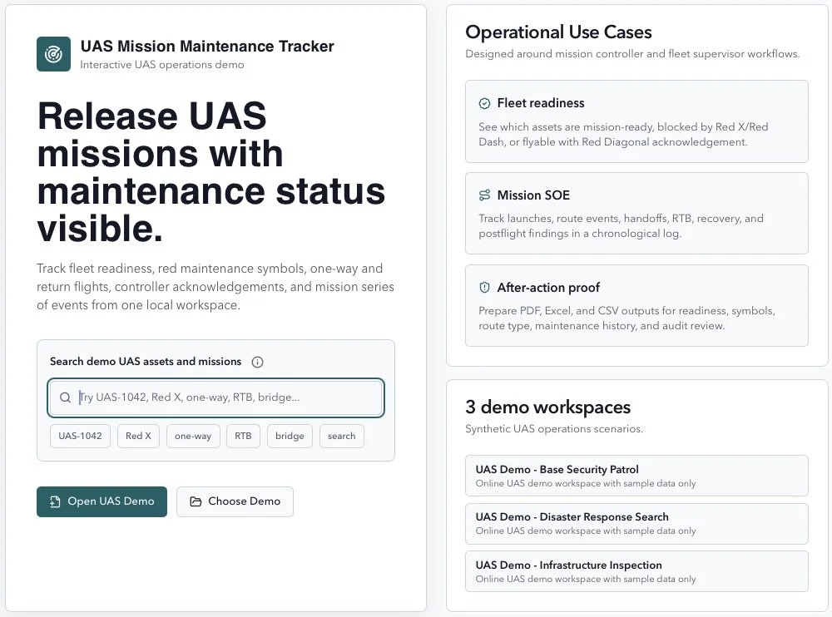Click the Fleet readiness checkmark icon

484,103
